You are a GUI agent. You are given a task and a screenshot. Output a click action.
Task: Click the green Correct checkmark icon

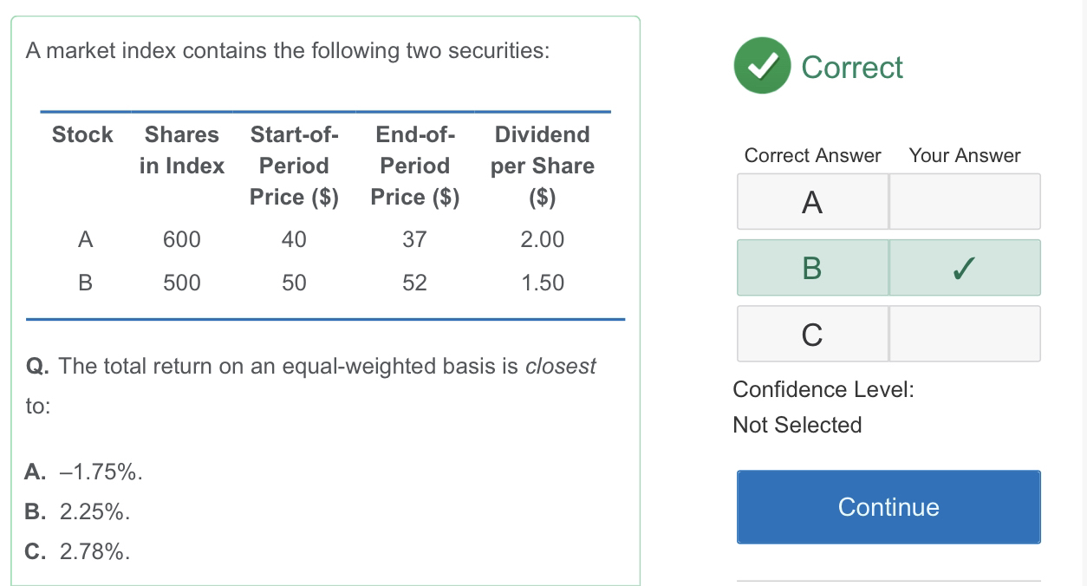(763, 68)
